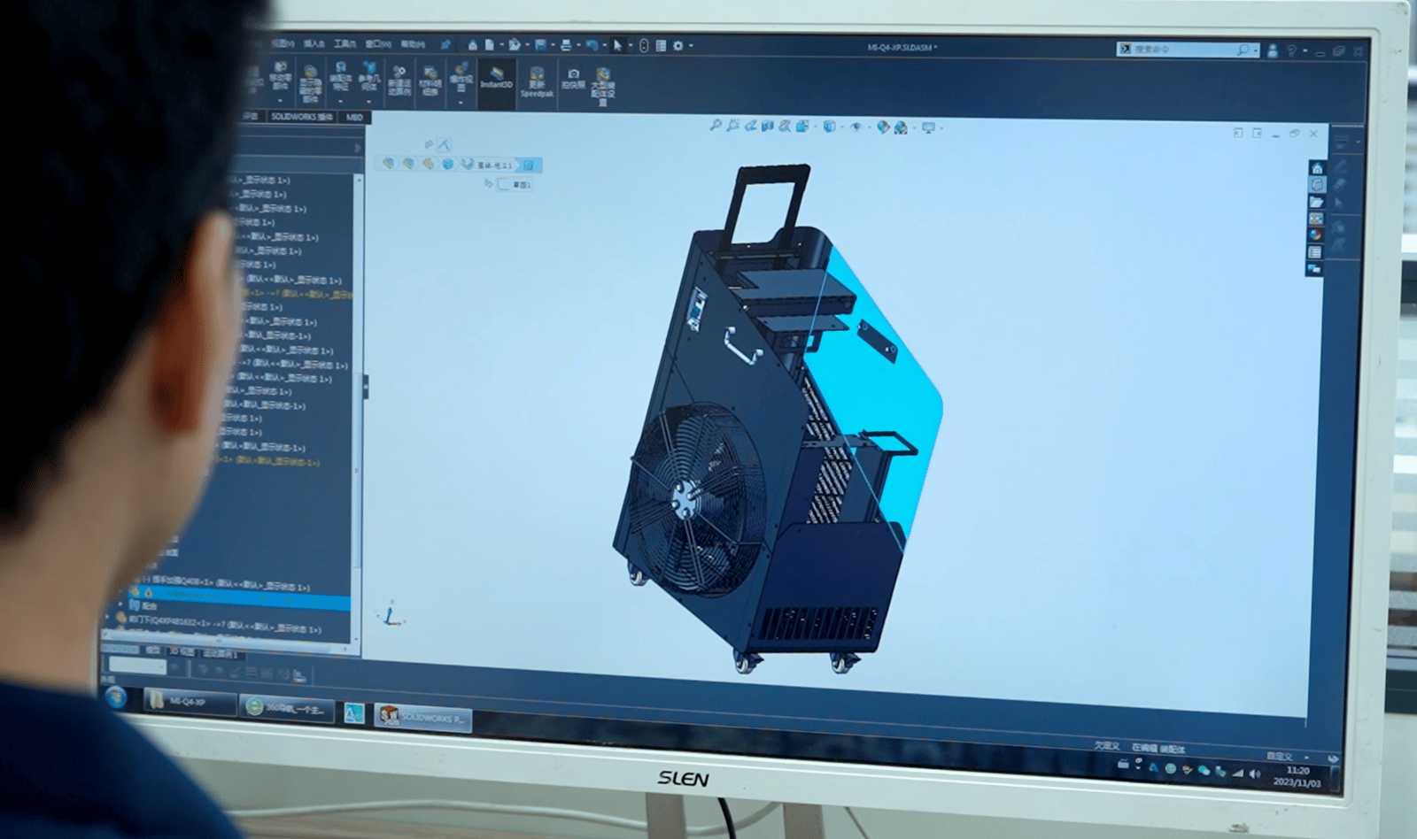
Task: Click the Apply Scene icon
Action: click(901, 127)
